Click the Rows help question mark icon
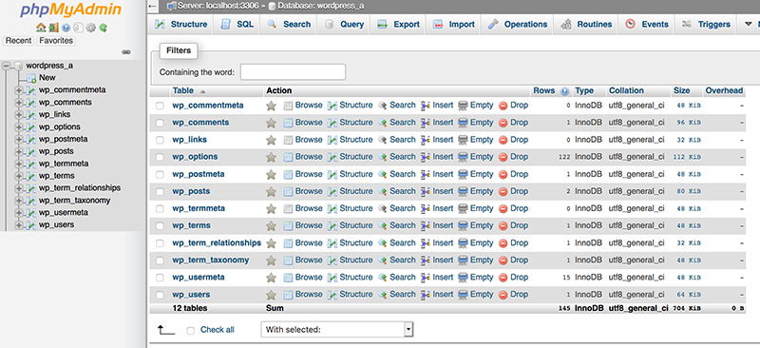The width and height of the screenshot is (760, 348). point(564,90)
